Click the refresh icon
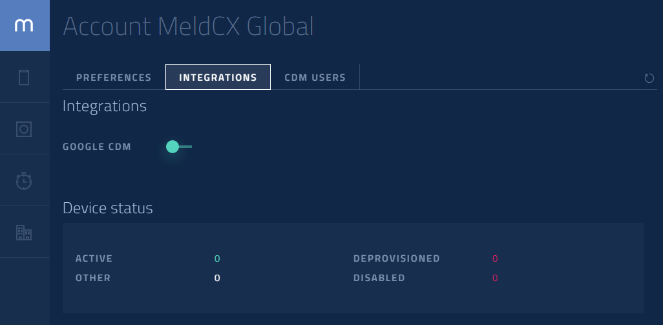Image resolution: width=663 pixels, height=325 pixels. click(x=649, y=78)
